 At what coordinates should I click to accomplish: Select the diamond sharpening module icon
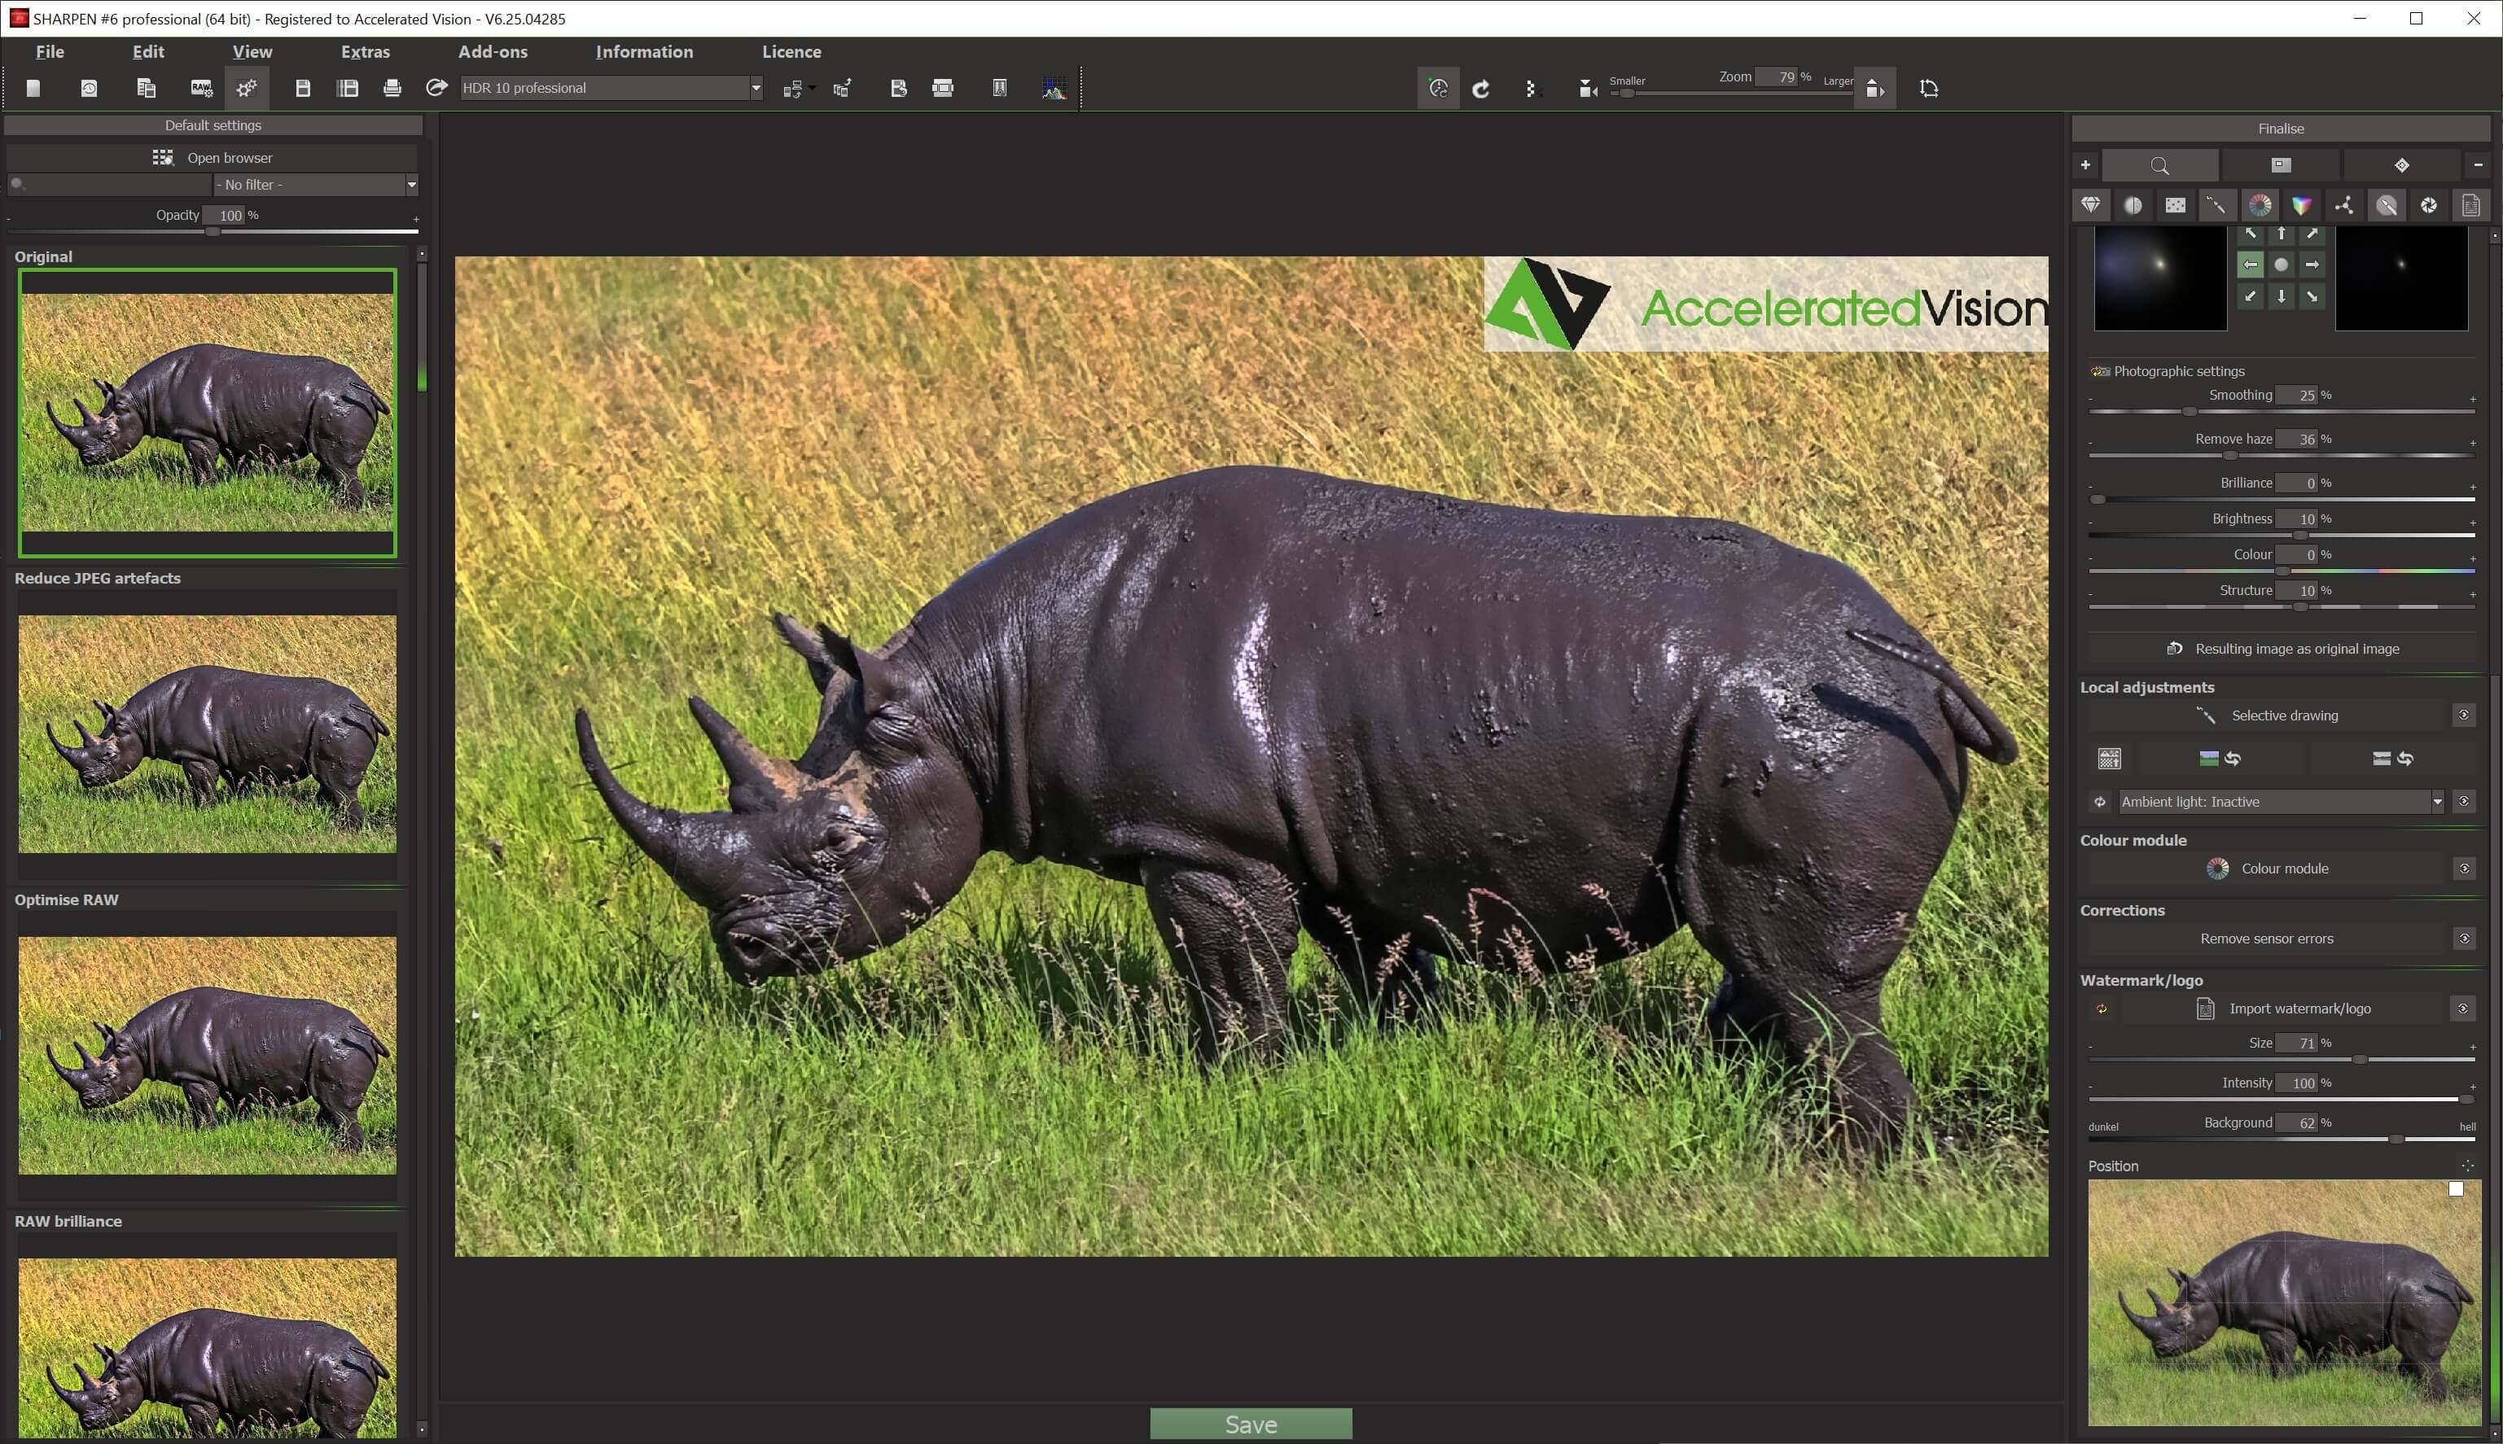tap(2093, 204)
